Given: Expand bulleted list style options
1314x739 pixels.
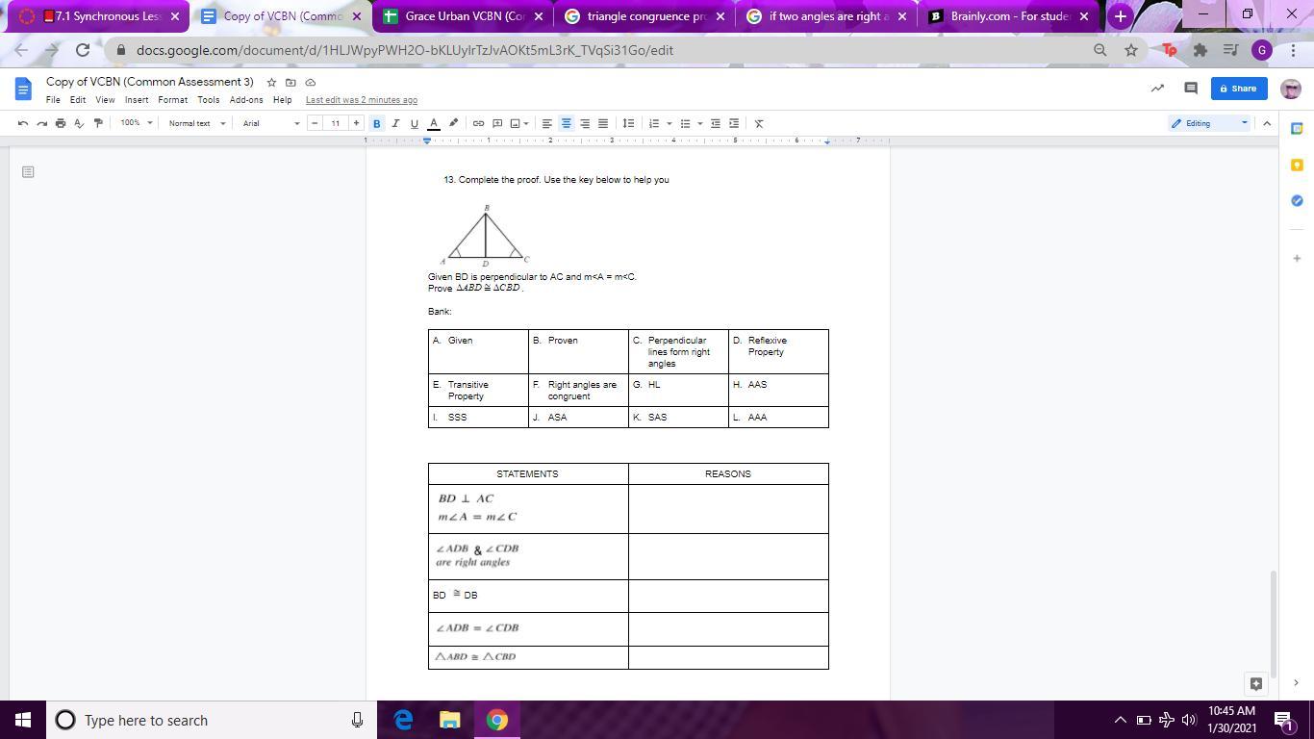Looking at the screenshot, I should click(x=699, y=123).
